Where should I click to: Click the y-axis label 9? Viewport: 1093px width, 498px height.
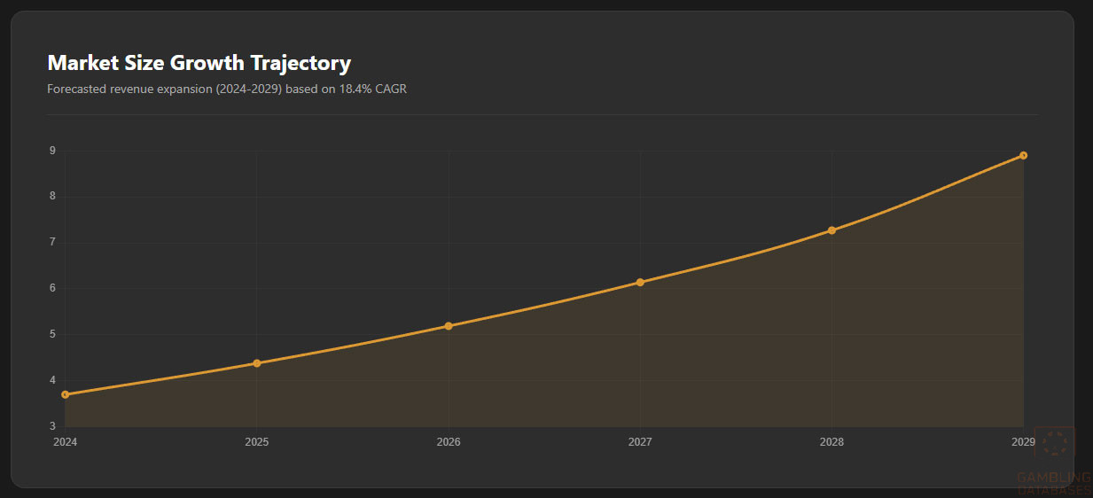52,151
